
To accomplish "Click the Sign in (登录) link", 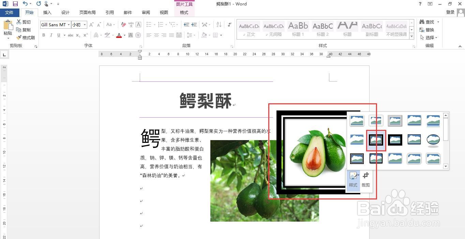I will (450, 12).
